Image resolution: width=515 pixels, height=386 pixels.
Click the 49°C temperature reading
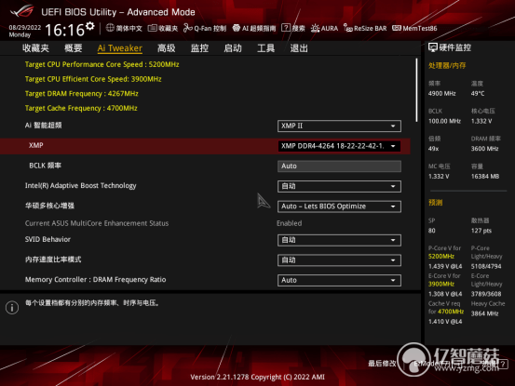[478, 94]
